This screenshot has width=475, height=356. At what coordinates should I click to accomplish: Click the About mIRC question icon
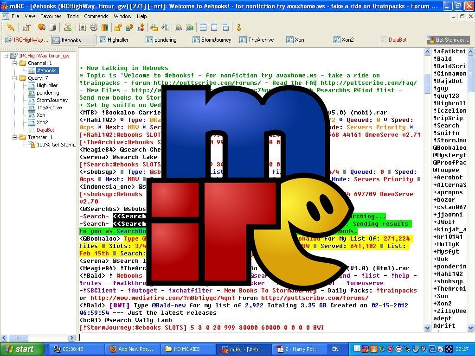(239, 27)
